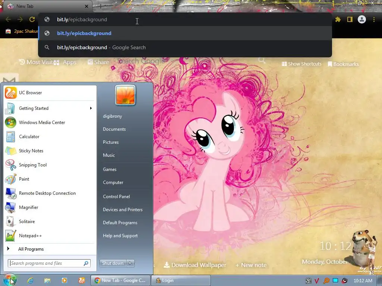Click Show Shortcuts on new tab page
The width and height of the screenshot is (382, 286).
(301, 64)
